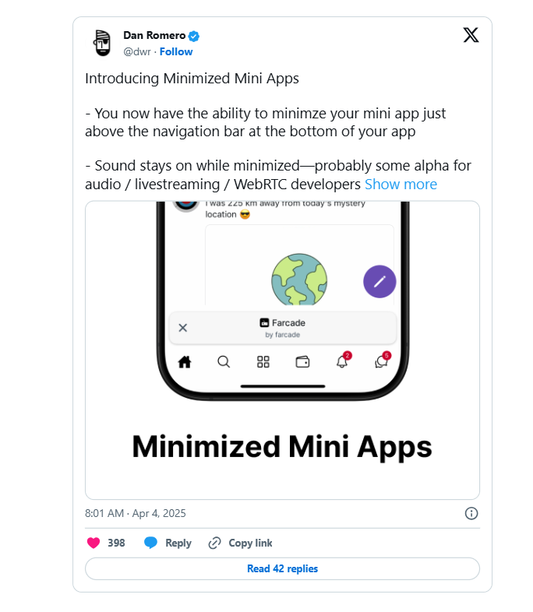
Task: Close the Farcade mini app bar
Action: pyautogui.click(x=183, y=328)
